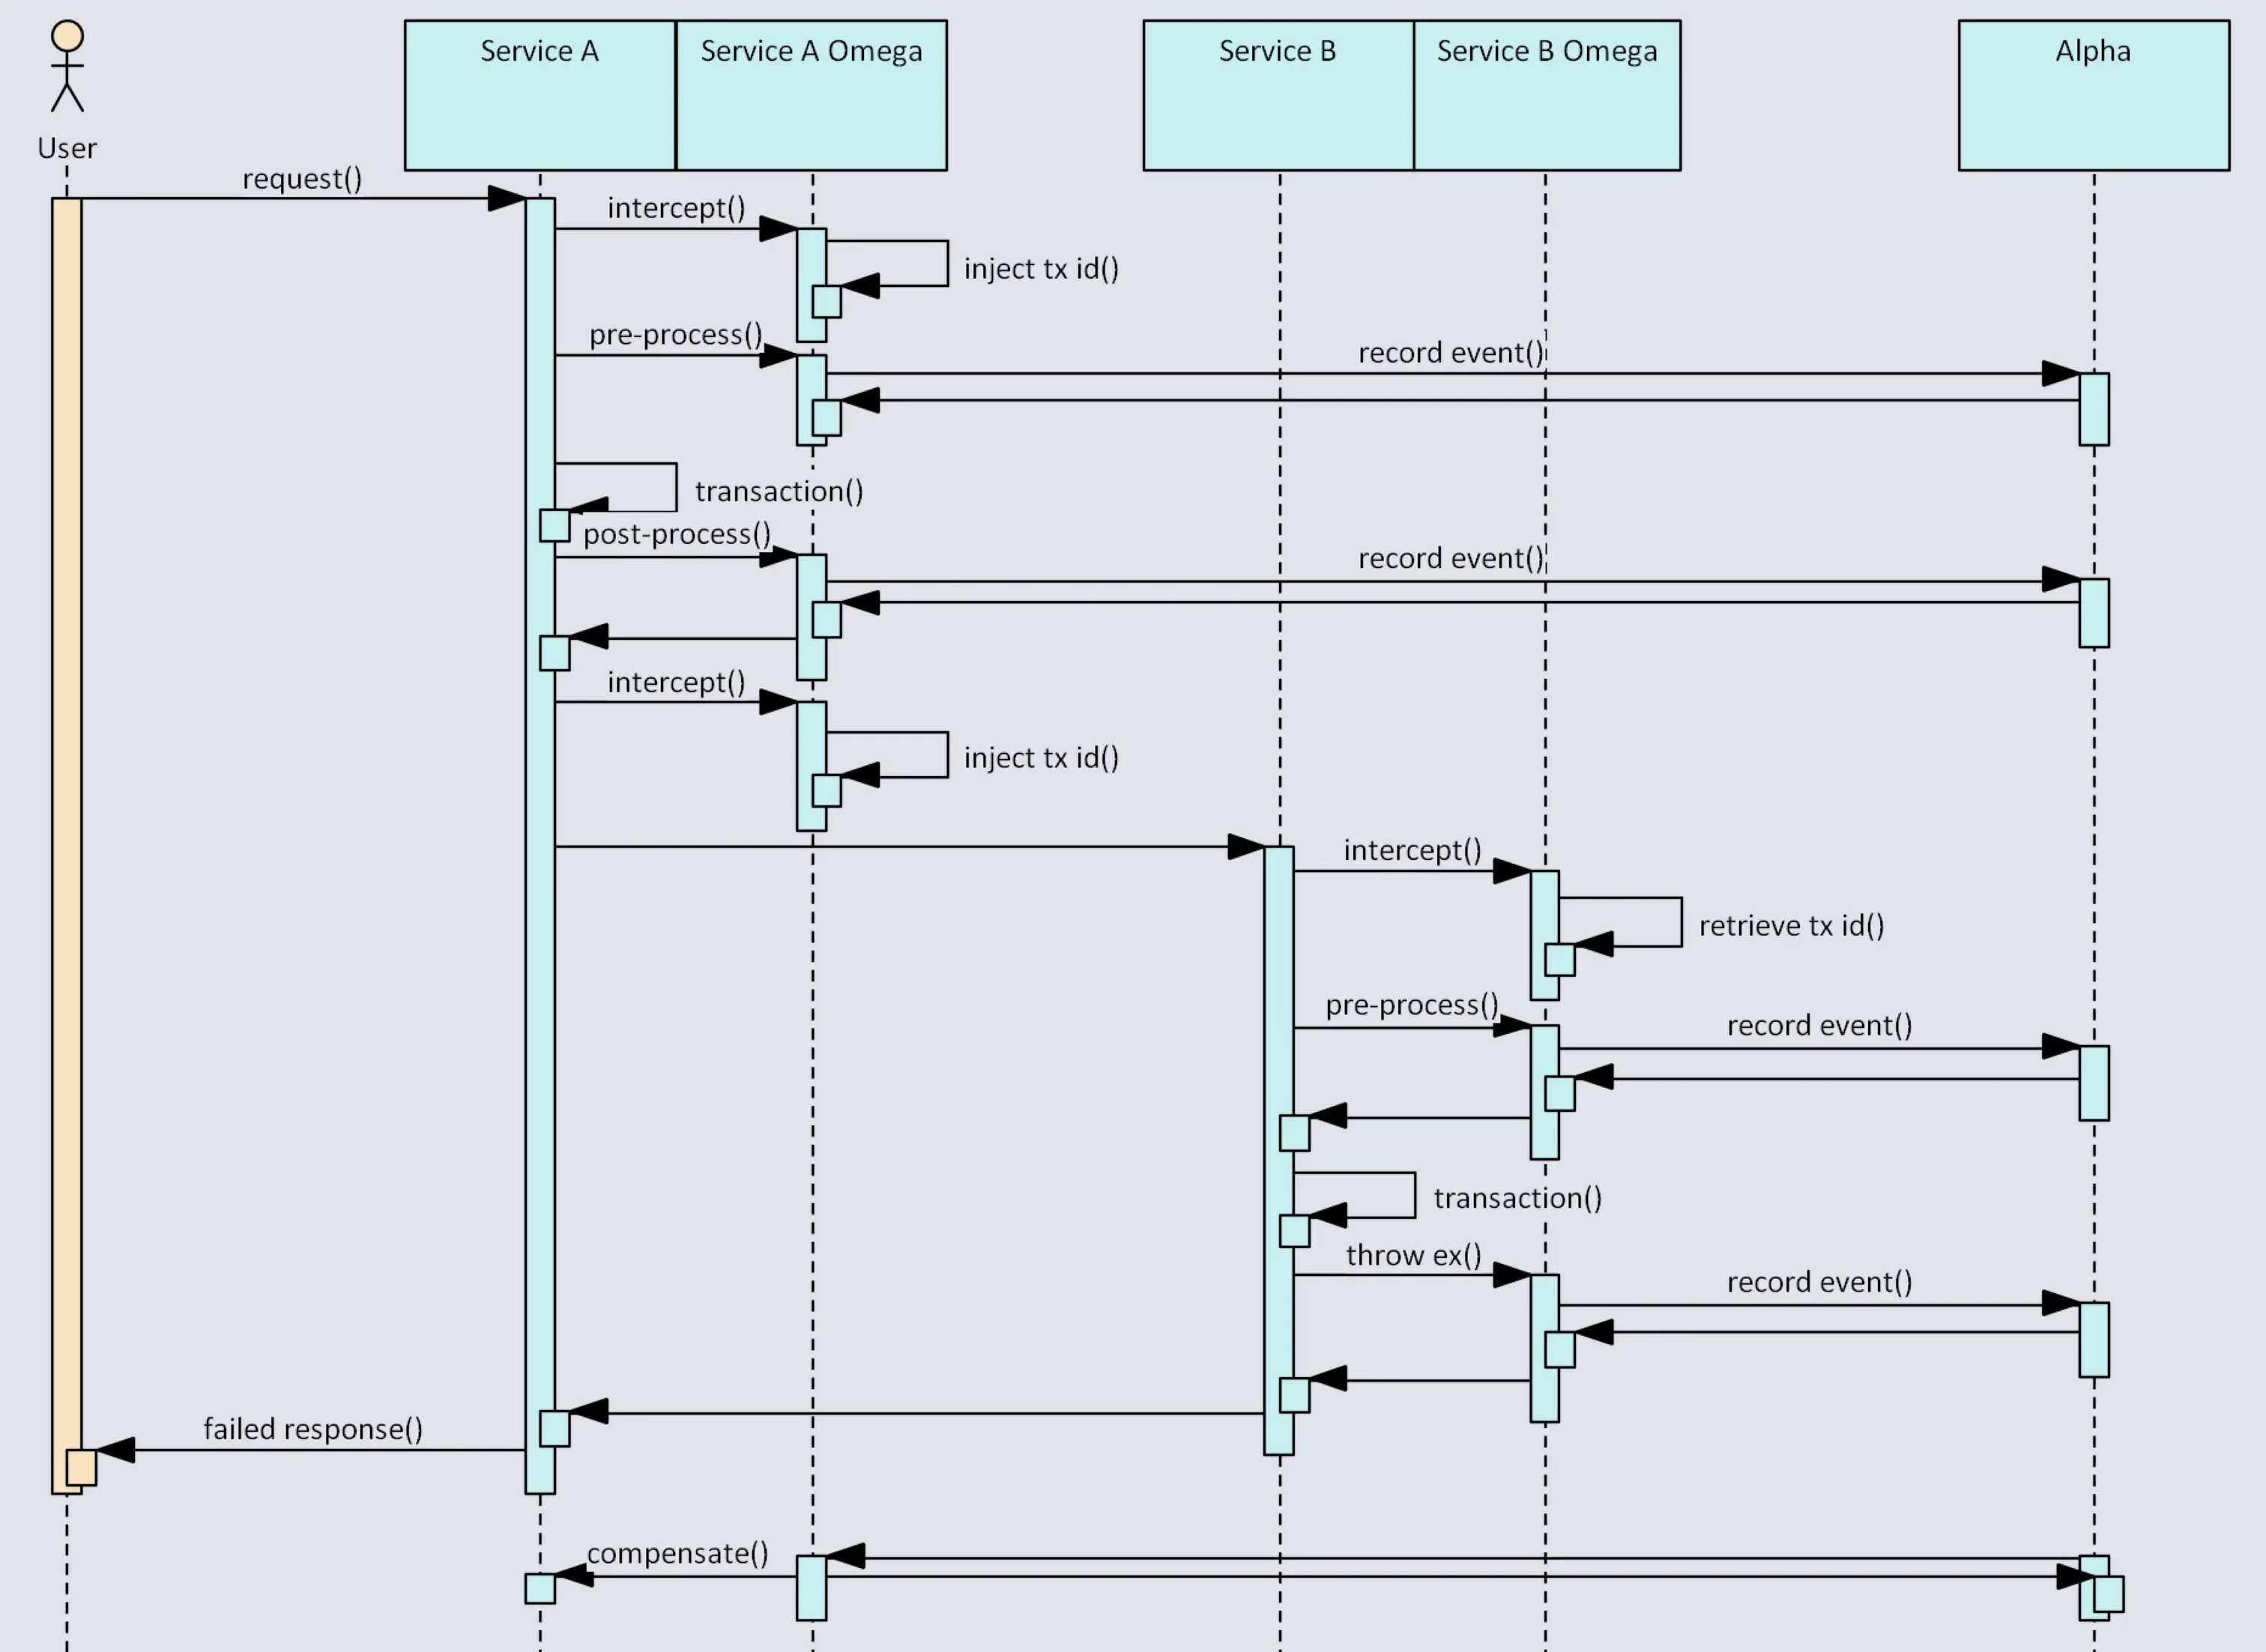
Task: Click the retrieve tx id() self-call label
Action: (x=1791, y=926)
